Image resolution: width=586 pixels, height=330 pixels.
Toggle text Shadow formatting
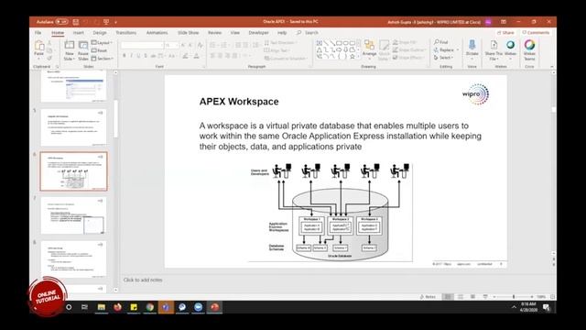point(146,56)
